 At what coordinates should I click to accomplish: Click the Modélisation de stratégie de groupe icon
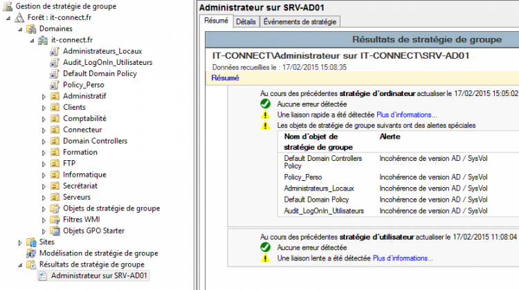pos(31,253)
